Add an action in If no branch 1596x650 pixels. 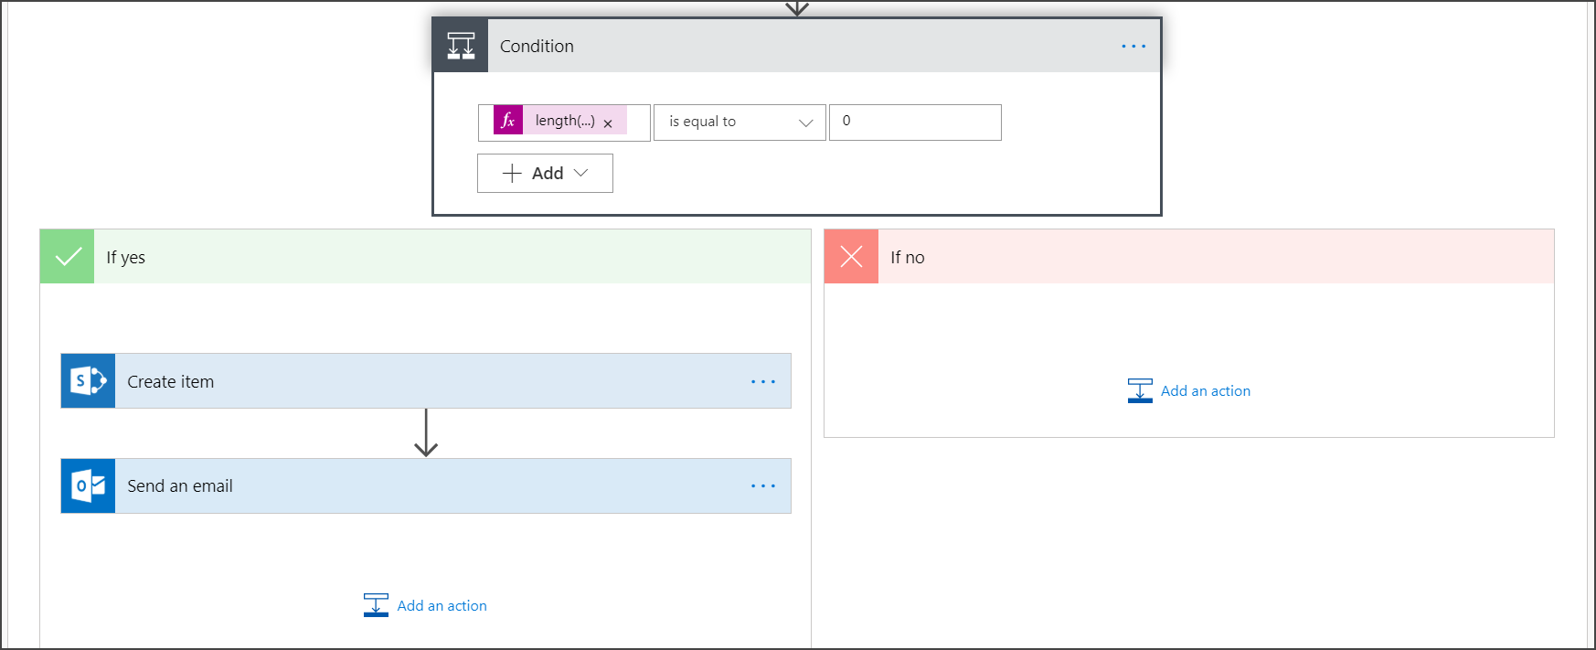pos(1189,390)
